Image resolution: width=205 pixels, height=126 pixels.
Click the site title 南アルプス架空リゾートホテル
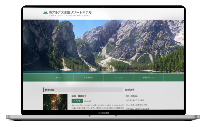click(x=70, y=12)
